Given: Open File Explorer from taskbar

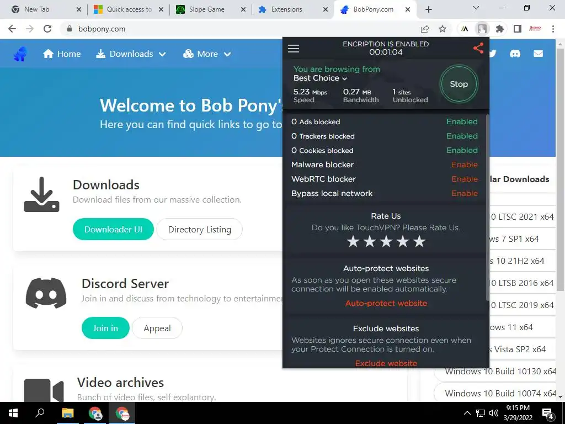Looking at the screenshot, I should click(x=67, y=413).
